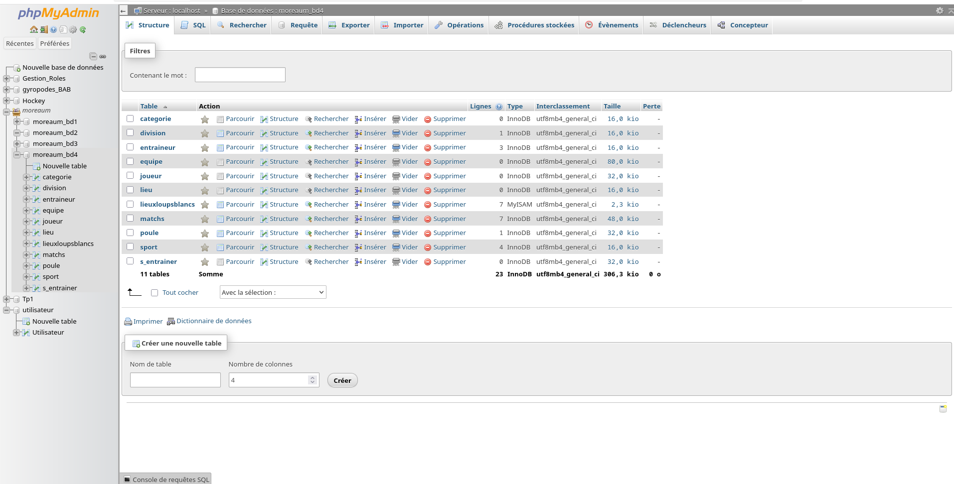Viewport: 954px width, 484px height.
Task: Select the matchs table checkbox
Action: tap(130, 219)
